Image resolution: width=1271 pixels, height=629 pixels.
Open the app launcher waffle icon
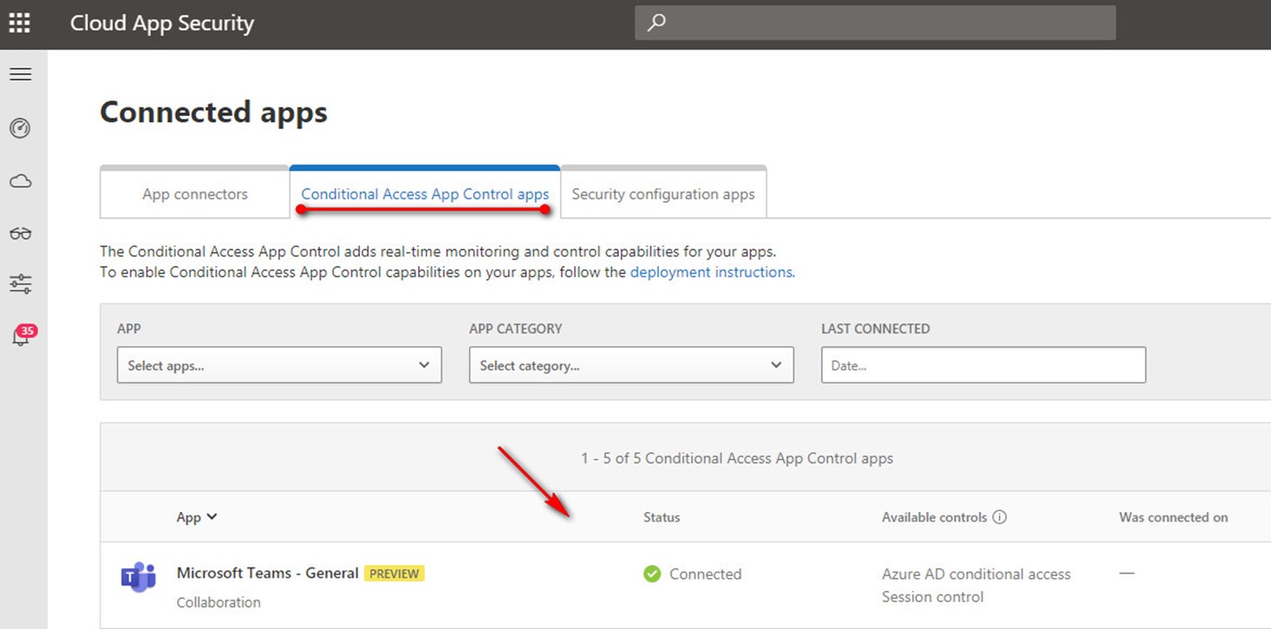point(19,23)
